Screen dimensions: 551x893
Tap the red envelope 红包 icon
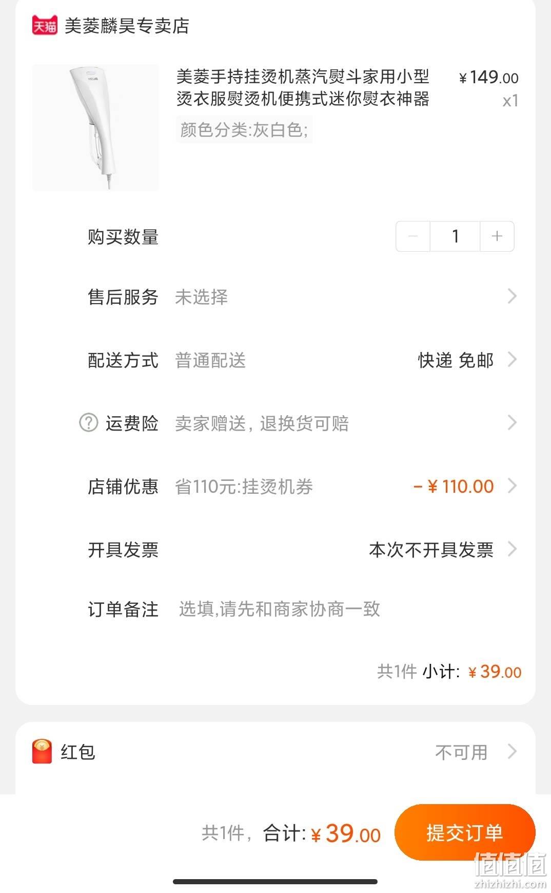(x=42, y=752)
